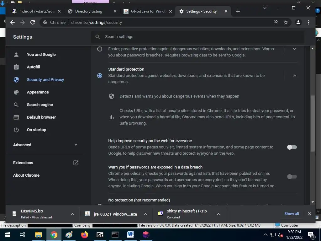321x241 pixels.
Task: Open 7-Zip from the taskbar
Action: 100,235
